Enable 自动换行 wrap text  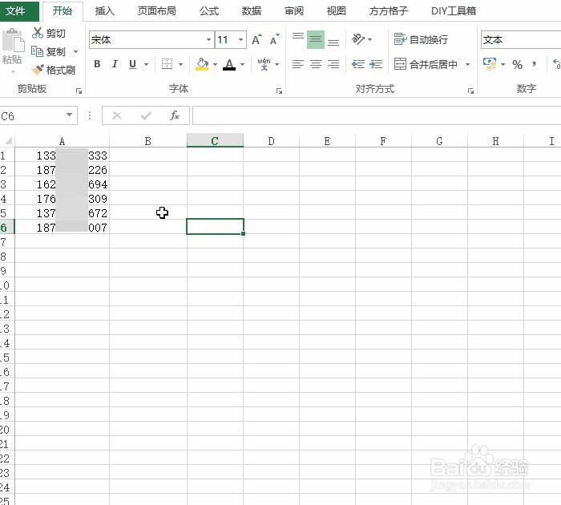[421, 39]
